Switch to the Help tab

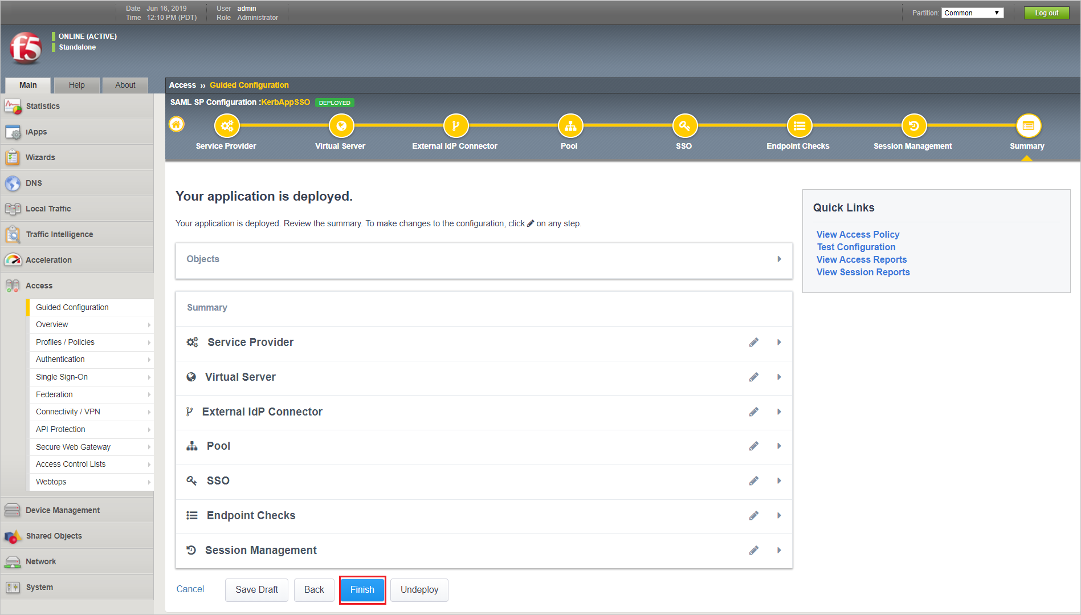(x=77, y=85)
